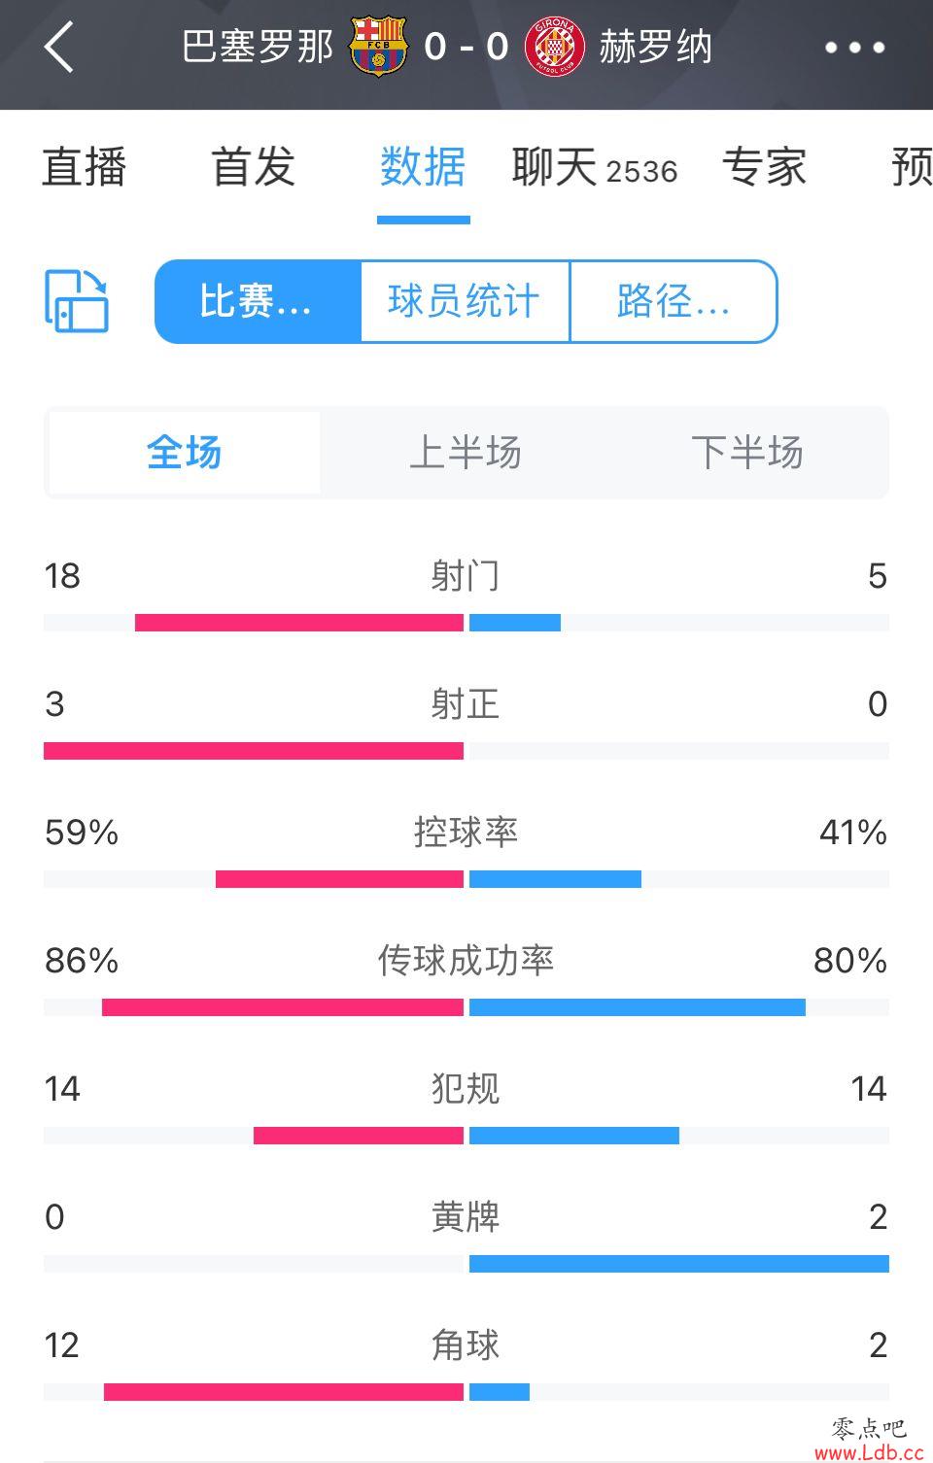Tap the 射门 shots stat row label

[x=466, y=575]
